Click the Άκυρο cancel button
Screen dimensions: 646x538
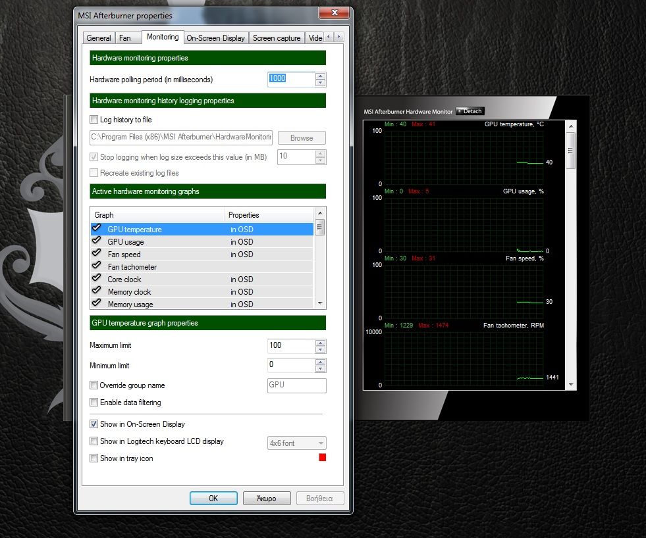(x=267, y=499)
